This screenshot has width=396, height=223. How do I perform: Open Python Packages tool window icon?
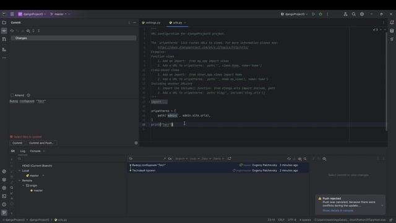[x=4, y=180]
